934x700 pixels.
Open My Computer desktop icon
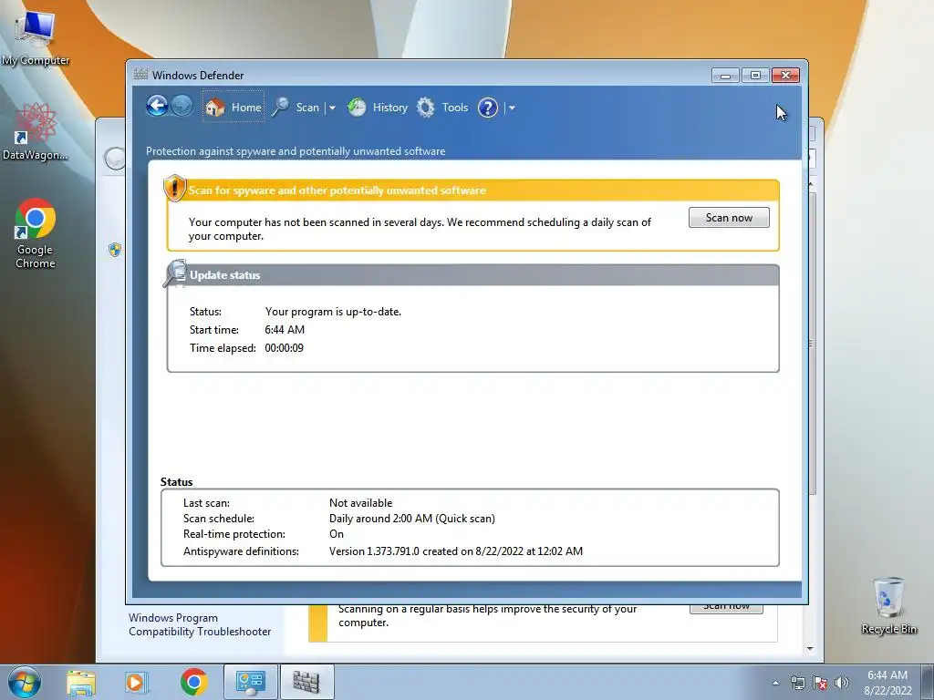(36, 38)
